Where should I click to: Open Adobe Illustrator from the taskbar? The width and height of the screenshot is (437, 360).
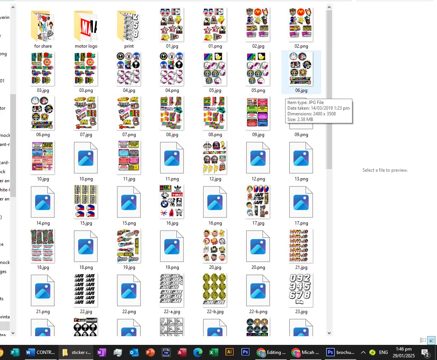coord(229,352)
